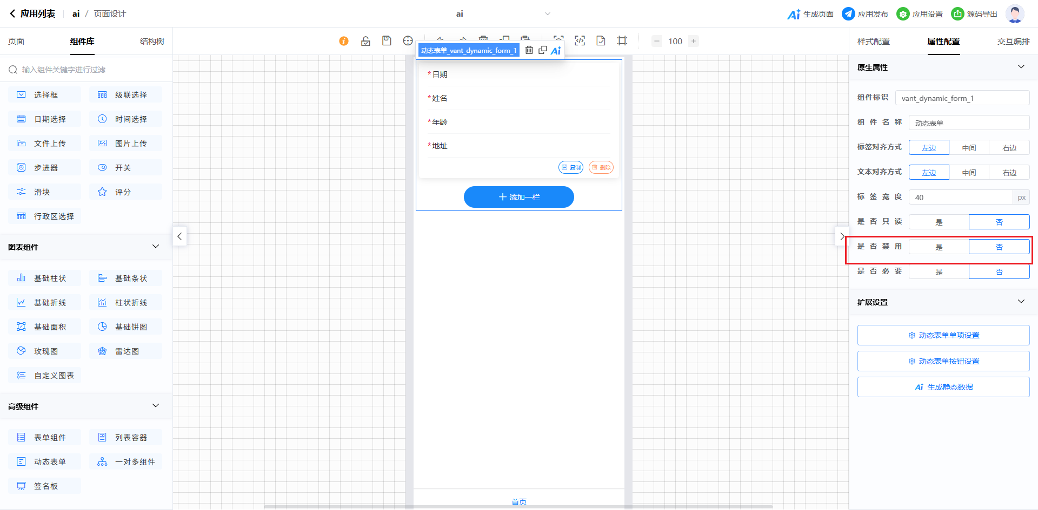The image size is (1038, 510).
Task: Set 是否必要 to 是
Action: (x=939, y=271)
